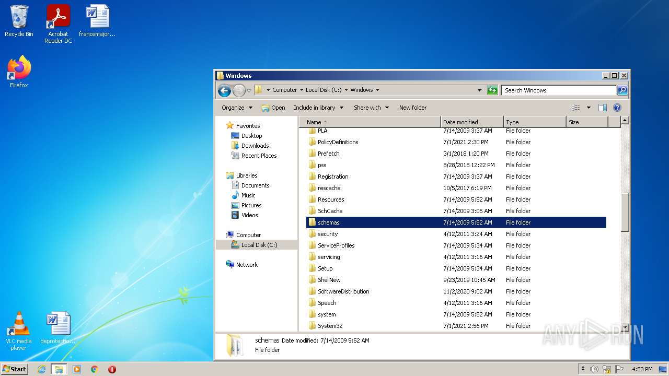
Task: Expand the dropdown arrow after Windows breadcrumb
Action: (377, 90)
